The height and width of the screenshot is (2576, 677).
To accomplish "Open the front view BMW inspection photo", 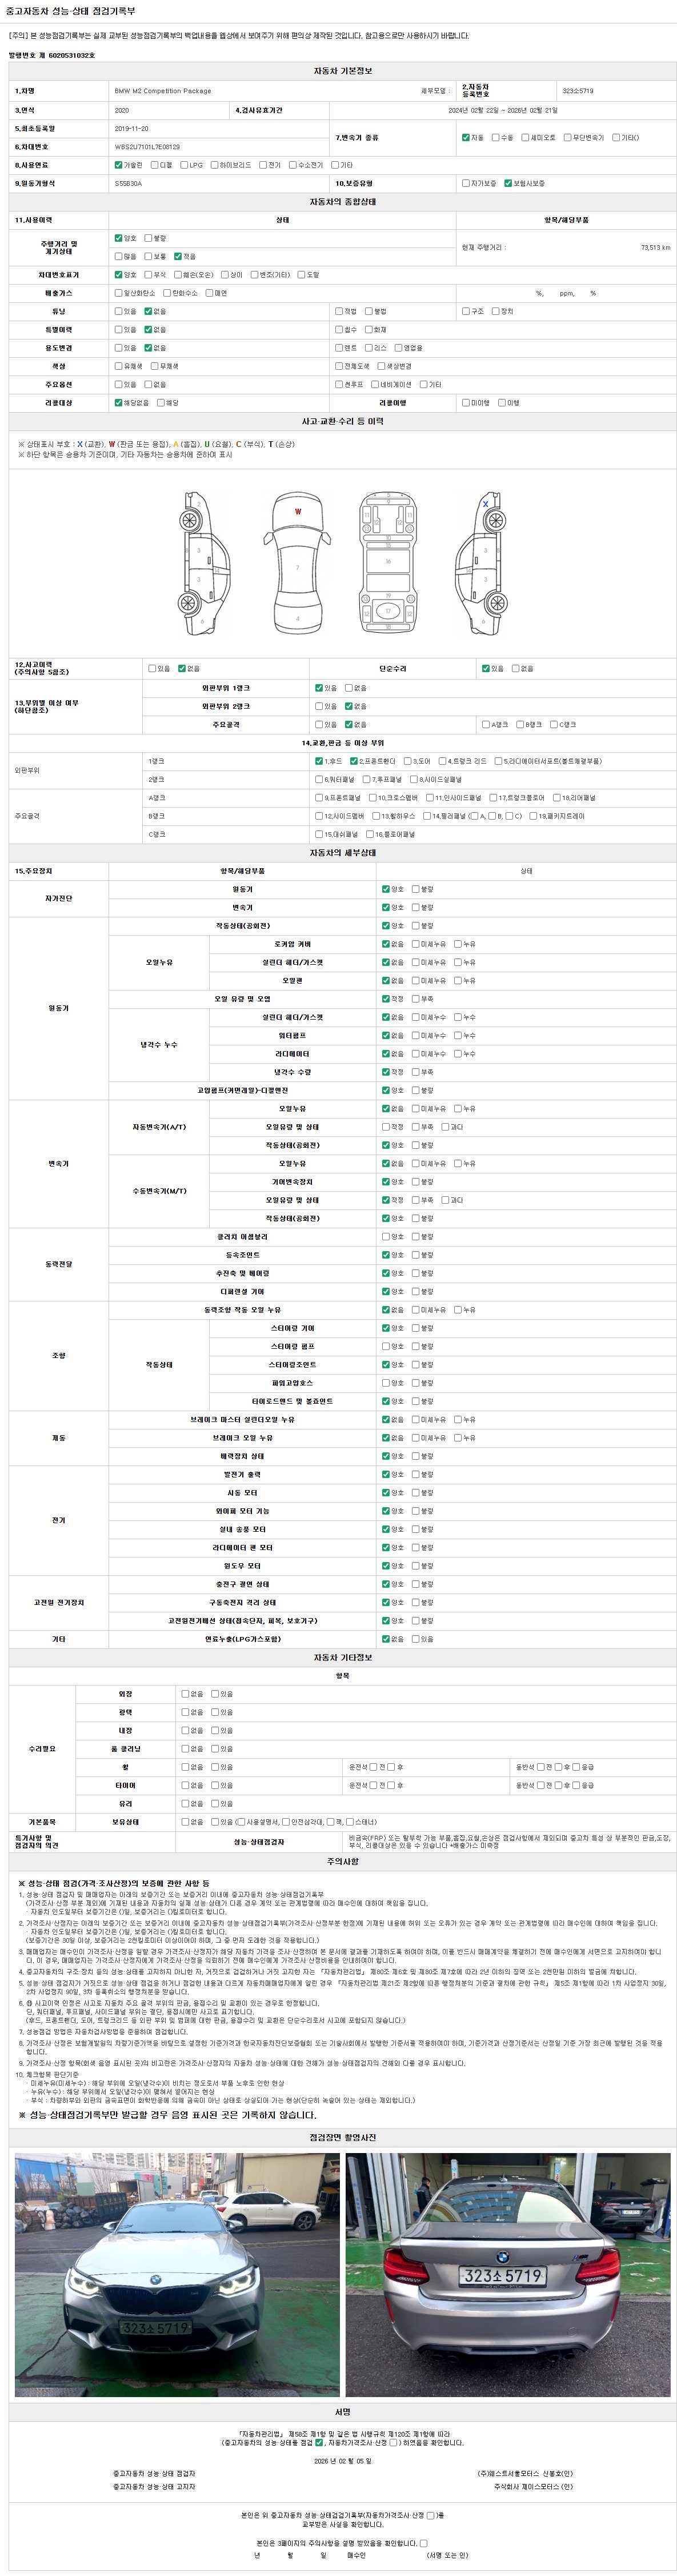I will [x=177, y=2274].
